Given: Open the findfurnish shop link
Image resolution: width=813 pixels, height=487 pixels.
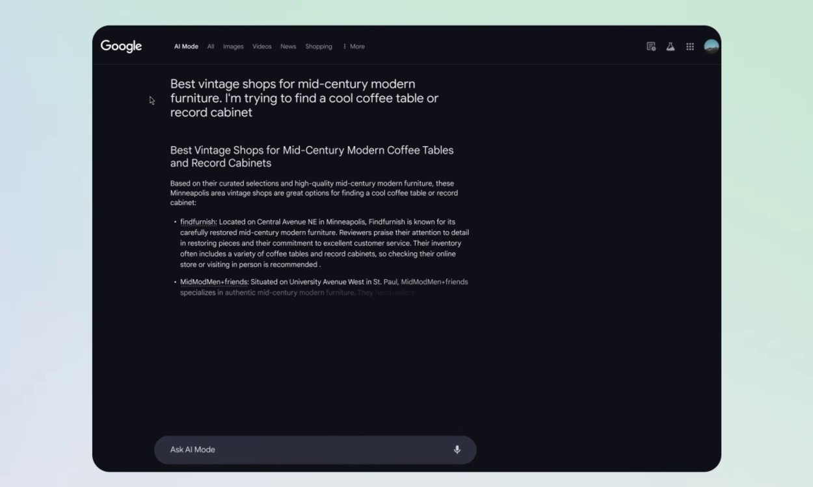Looking at the screenshot, I should tap(197, 221).
